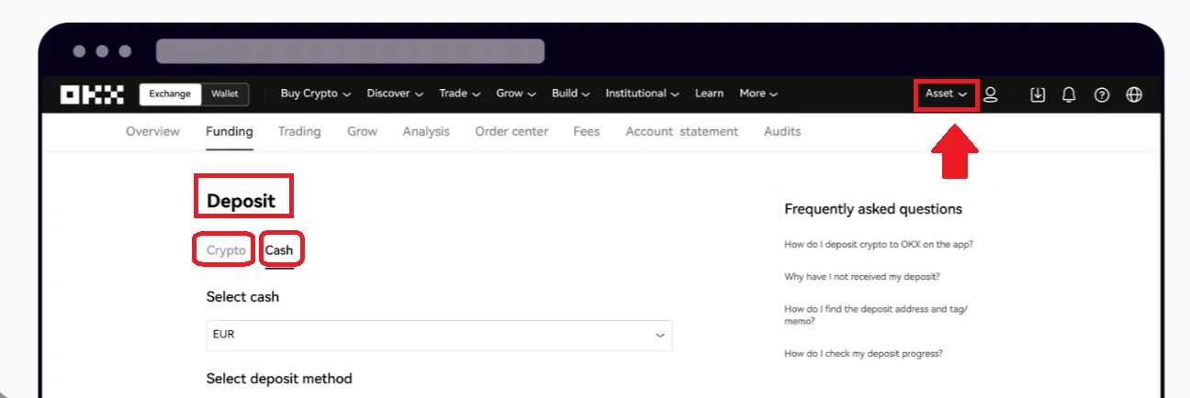Image resolution: width=1190 pixels, height=398 pixels.
Task: Click the 'Select cash' label
Action: pyautogui.click(x=242, y=297)
